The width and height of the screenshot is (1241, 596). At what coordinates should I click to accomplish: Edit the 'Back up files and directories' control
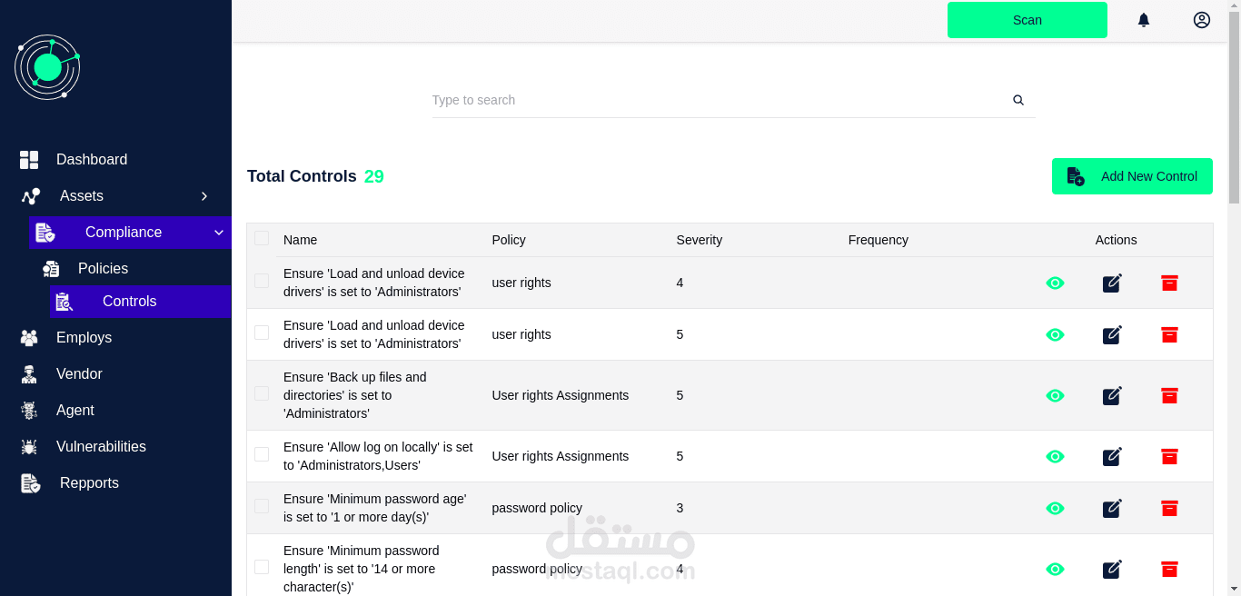pos(1112,395)
